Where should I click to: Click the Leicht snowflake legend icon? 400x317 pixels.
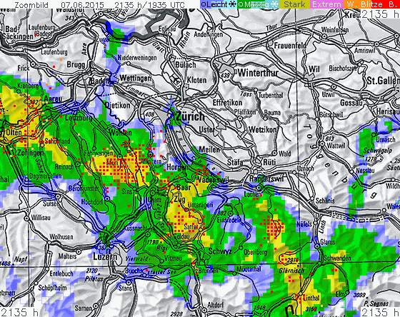[x=232, y=4]
